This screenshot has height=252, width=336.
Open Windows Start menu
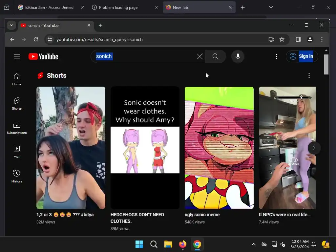pyautogui.click(x=139, y=244)
